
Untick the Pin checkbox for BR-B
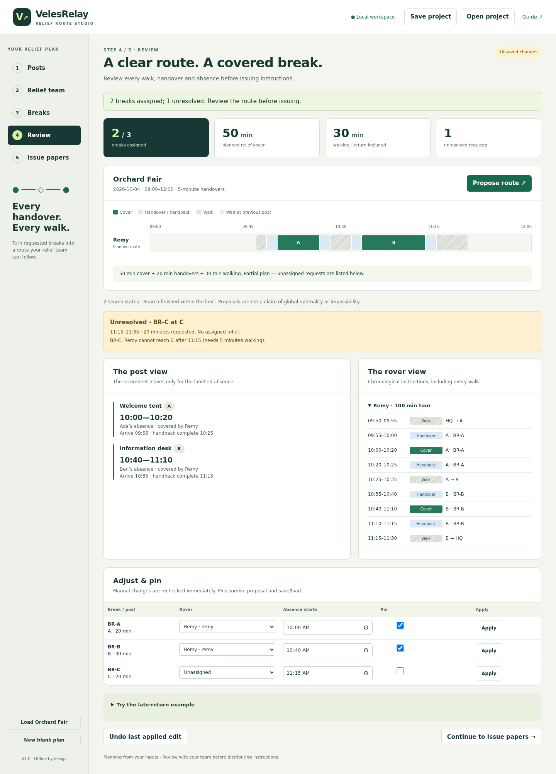[400, 648]
